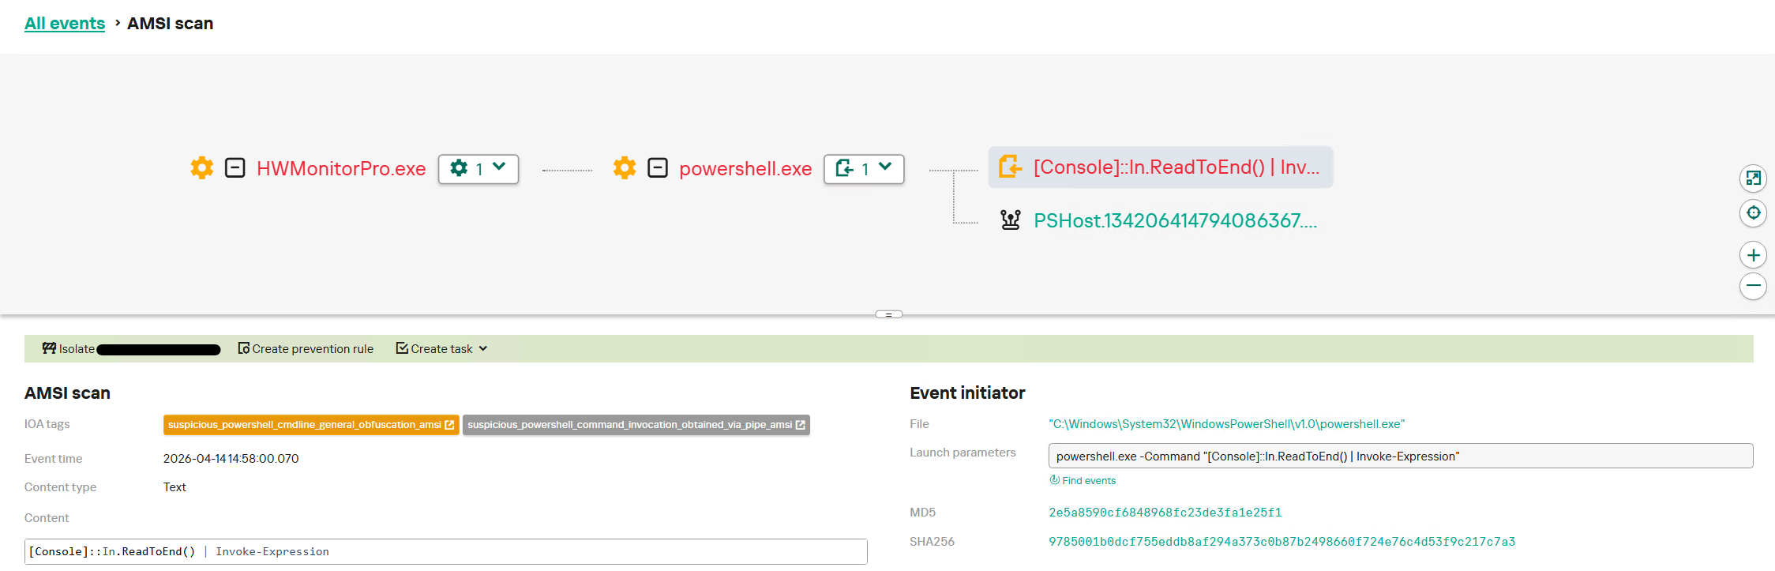The width and height of the screenshot is (1775, 571).
Task: Click the PSHost named pipe icon
Action: pyautogui.click(x=1010, y=220)
